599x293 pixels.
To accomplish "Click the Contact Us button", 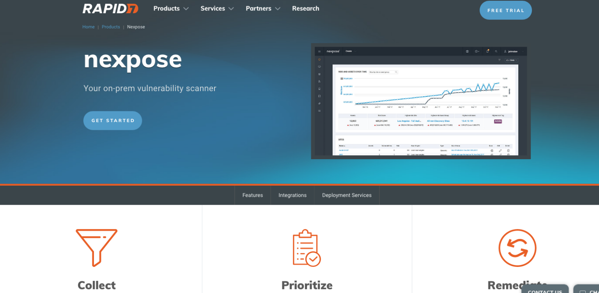I will 545,289.
